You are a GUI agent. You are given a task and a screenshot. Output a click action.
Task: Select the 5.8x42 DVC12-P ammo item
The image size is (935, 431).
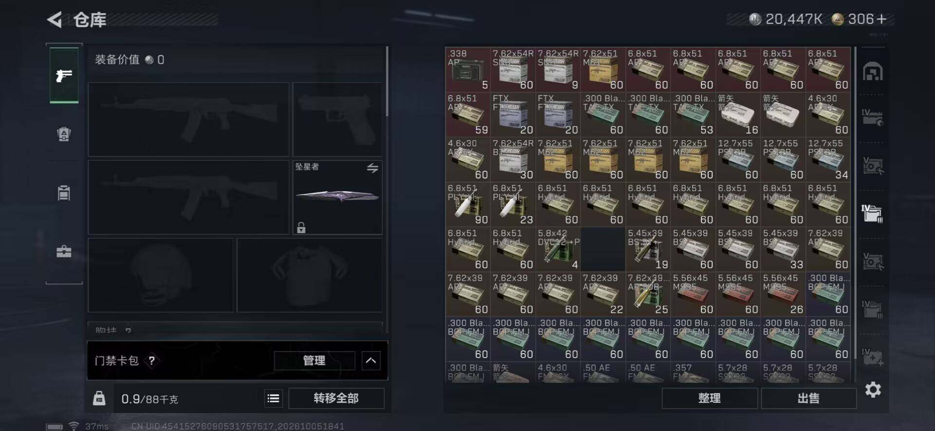(x=558, y=249)
